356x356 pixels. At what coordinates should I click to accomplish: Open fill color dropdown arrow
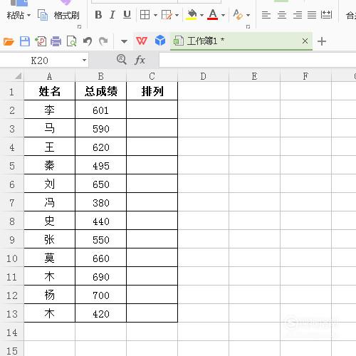tap(201, 16)
